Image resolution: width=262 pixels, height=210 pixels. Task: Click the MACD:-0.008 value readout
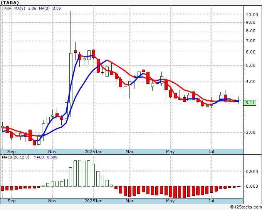tap(45, 157)
